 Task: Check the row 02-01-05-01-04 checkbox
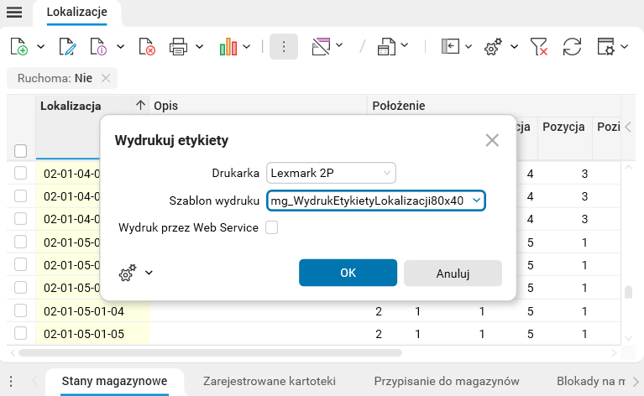pos(20,310)
